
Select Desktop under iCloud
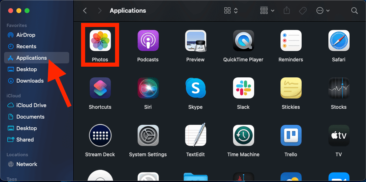pos(37,128)
